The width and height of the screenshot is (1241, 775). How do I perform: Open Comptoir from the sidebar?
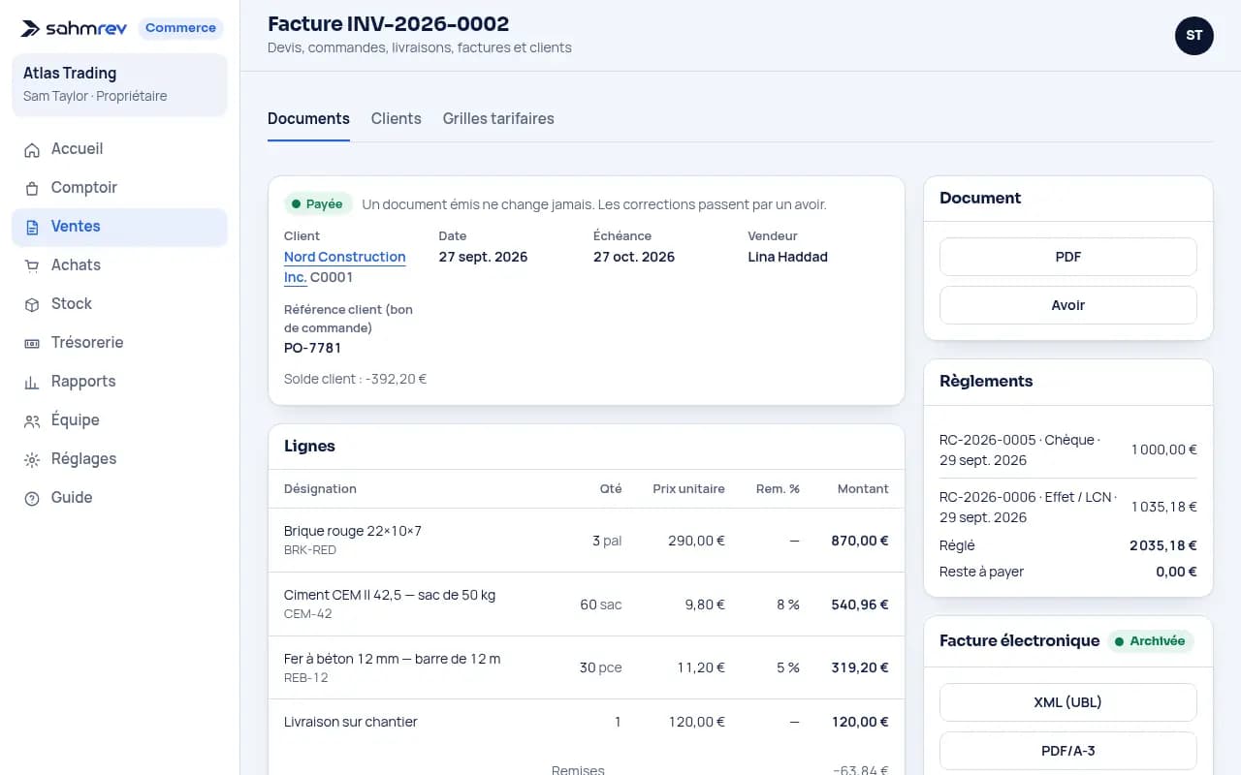(119, 188)
